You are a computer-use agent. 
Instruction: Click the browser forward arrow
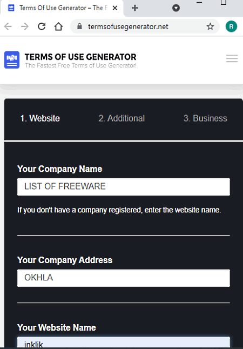pos(25,26)
